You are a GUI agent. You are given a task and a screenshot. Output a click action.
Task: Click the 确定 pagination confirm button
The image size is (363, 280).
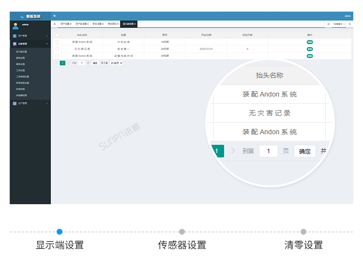pyautogui.click(x=95, y=63)
